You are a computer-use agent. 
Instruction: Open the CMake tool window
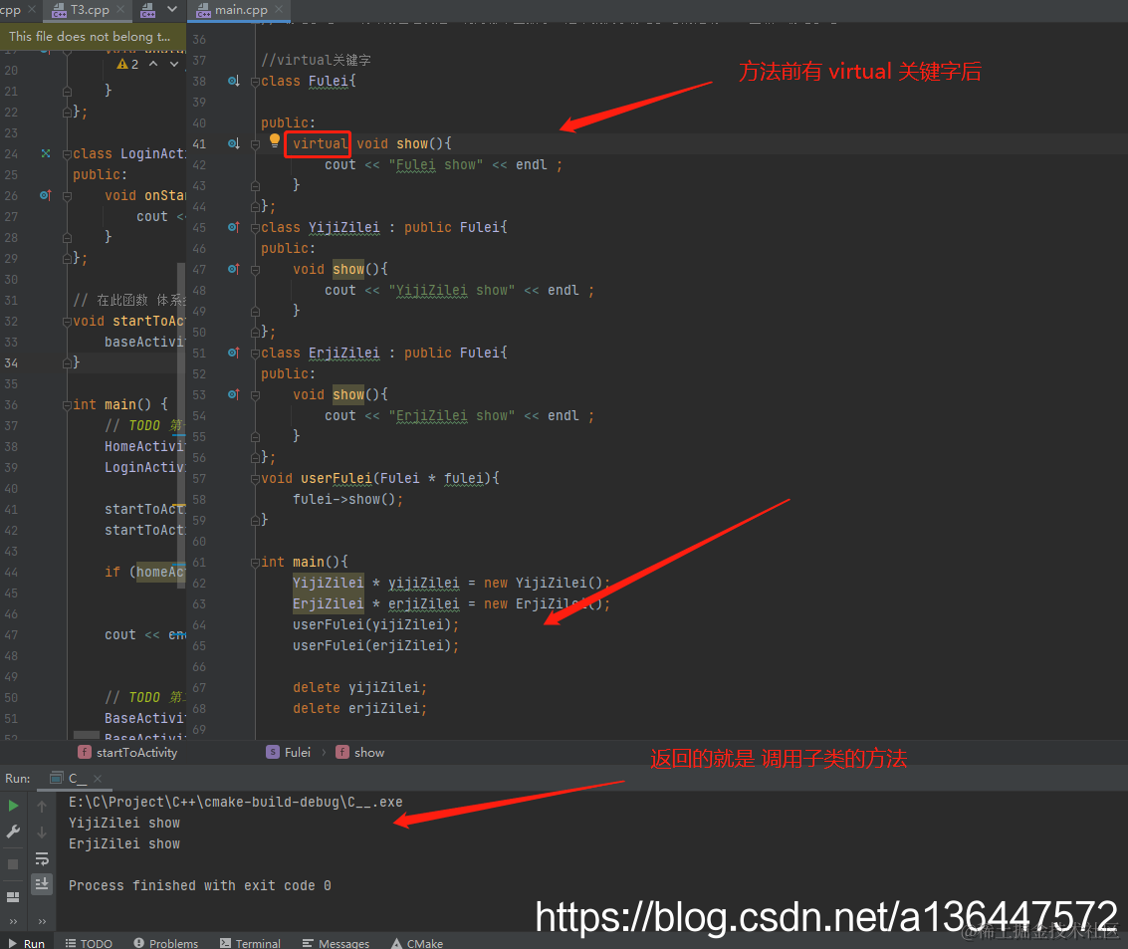tap(417, 942)
